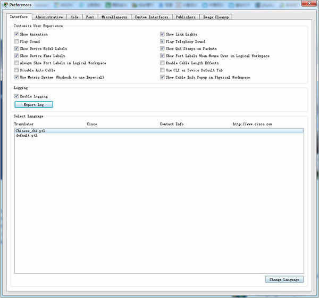Select default.ptl in the language list

pyautogui.click(x=159, y=136)
